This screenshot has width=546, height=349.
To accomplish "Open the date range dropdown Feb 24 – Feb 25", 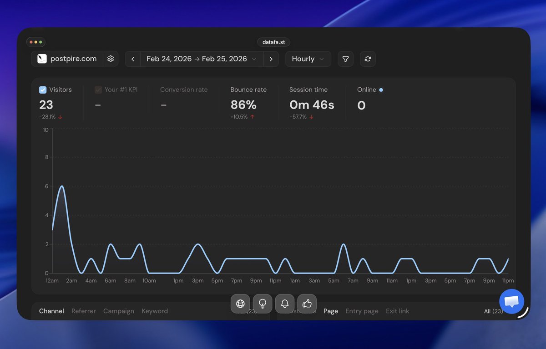I will click(x=202, y=59).
